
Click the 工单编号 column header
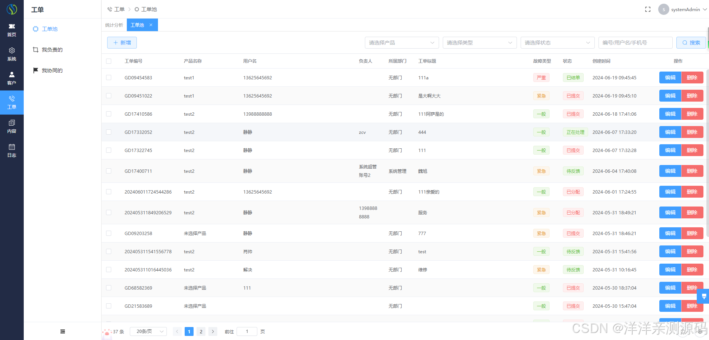pos(133,61)
